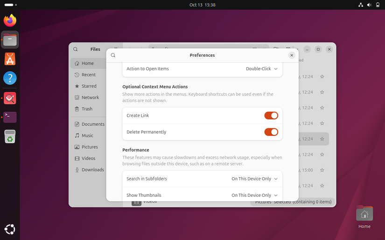The height and width of the screenshot is (240, 385).
Task: Open Recent in the Files sidebar
Action: click(89, 74)
